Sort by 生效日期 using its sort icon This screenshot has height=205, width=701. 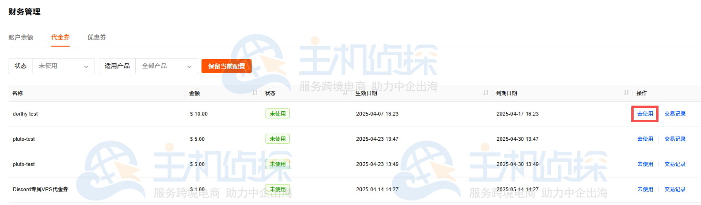[x=486, y=93]
